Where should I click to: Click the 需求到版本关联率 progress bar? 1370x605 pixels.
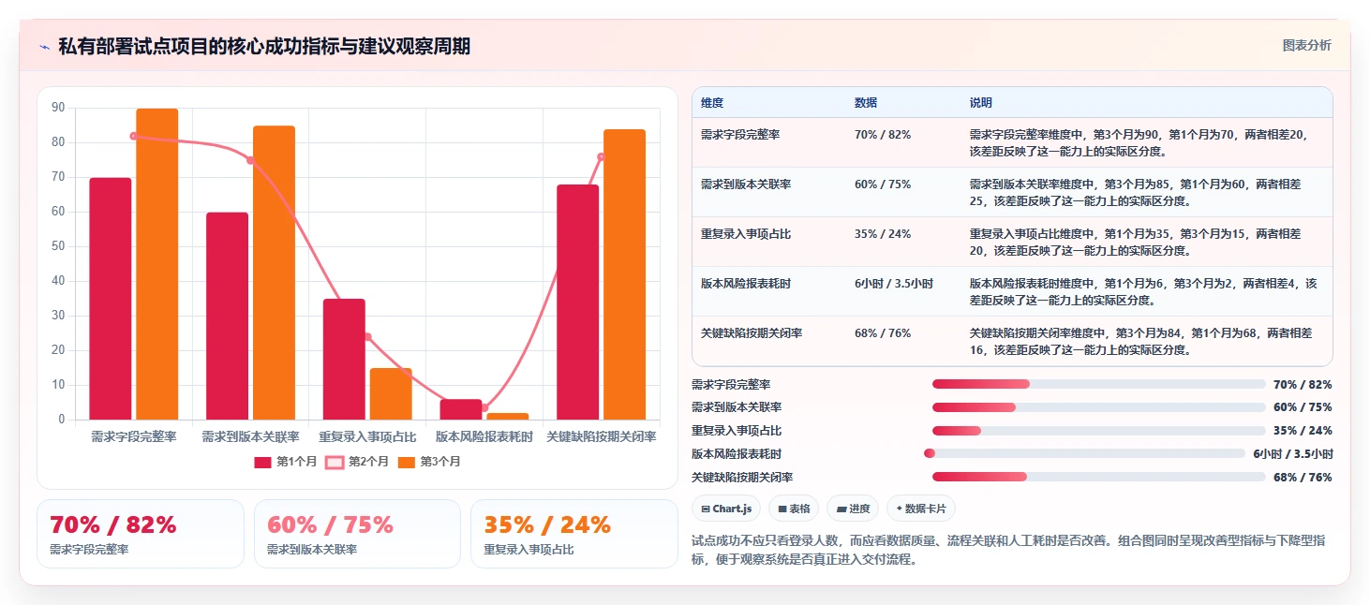click(1099, 407)
